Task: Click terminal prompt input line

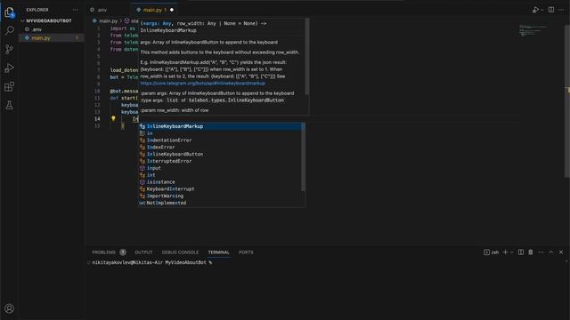Action: [x=152, y=262]
